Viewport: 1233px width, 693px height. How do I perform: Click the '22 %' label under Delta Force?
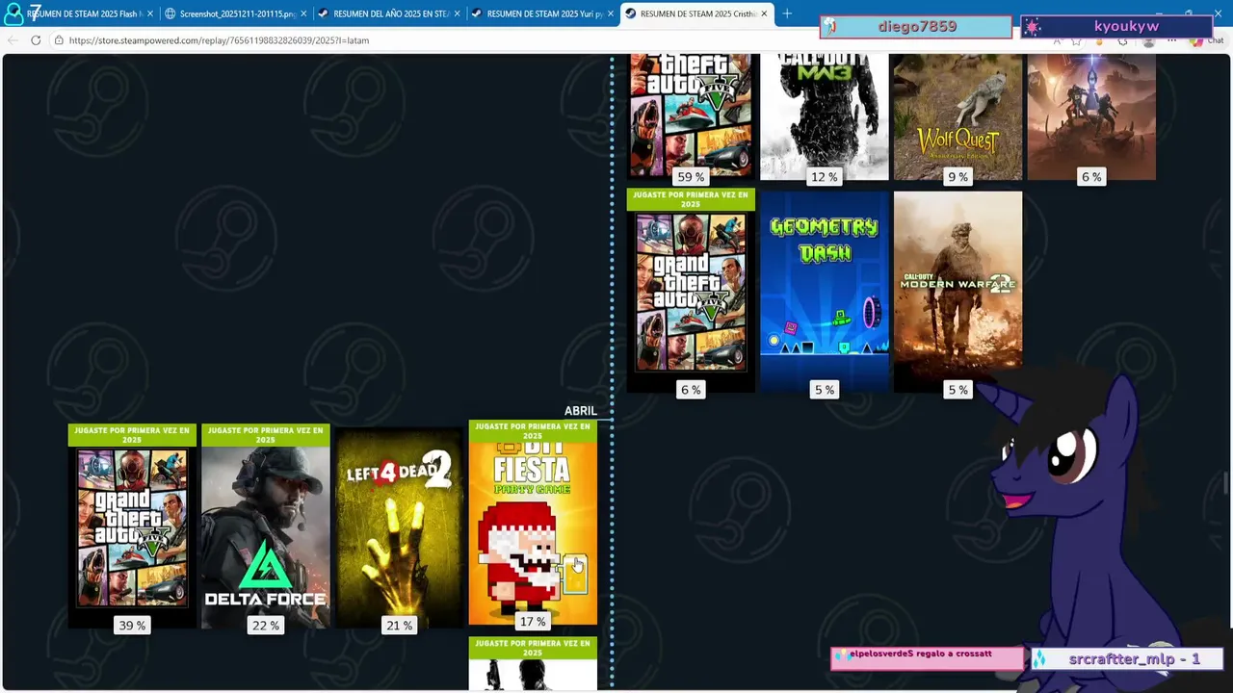(266, 626)
